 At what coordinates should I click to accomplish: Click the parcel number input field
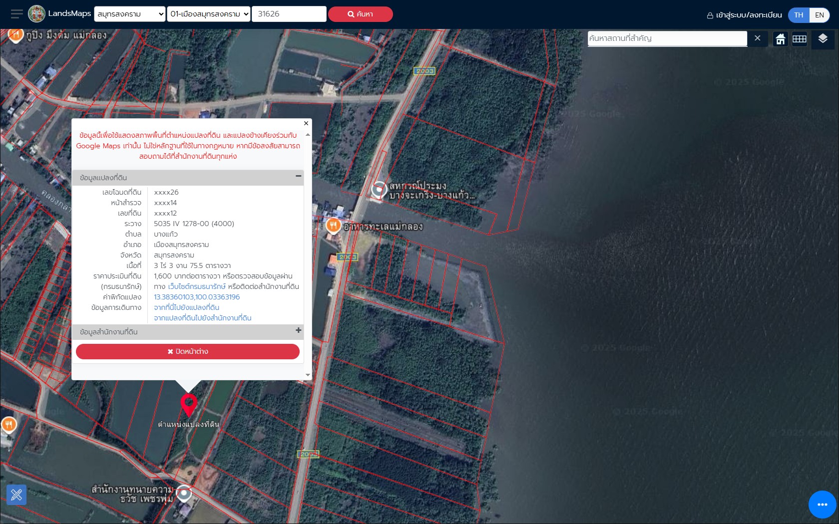[x=289, y=14]
